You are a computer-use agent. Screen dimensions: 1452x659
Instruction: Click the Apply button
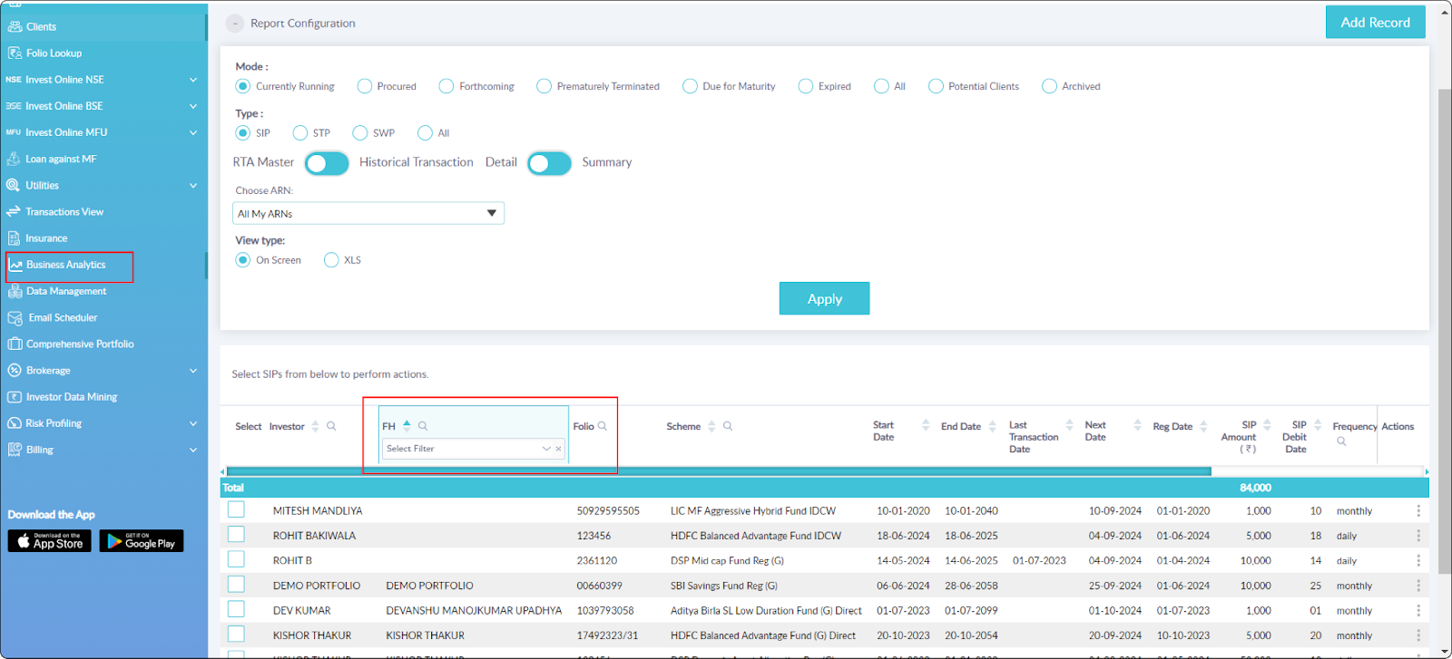coord(824,298)
